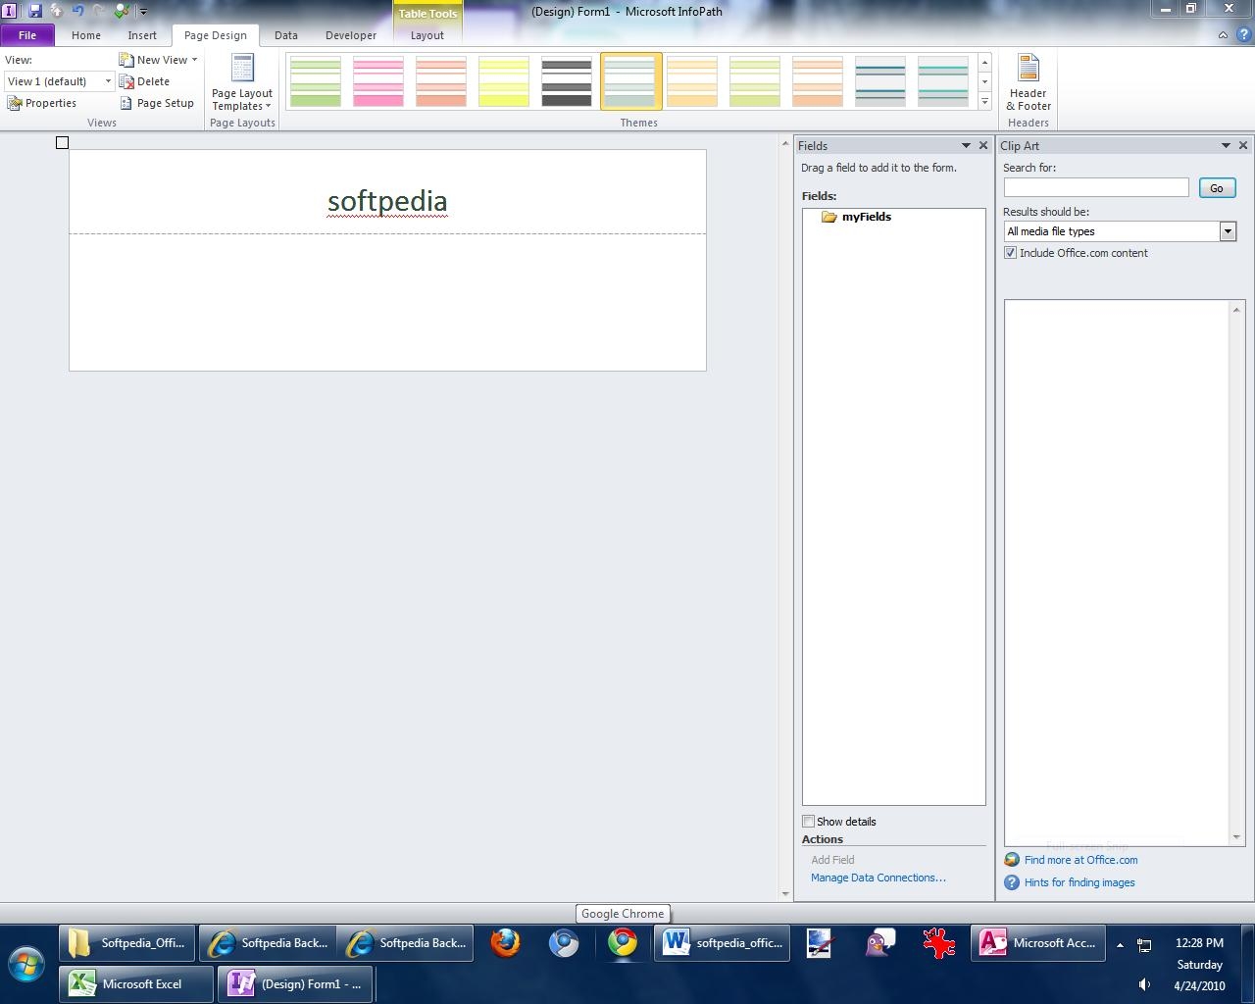The height and width of the screenshot is (1004, 1255).
Task: Click the New View icon
Action: [x=126, y=60]
